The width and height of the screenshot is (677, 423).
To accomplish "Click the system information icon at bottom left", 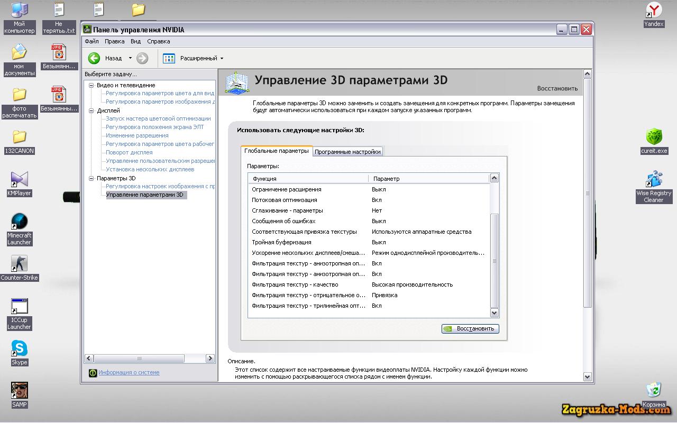I will (93, 373).
